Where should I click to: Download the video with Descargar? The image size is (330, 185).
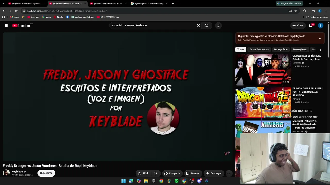[x=214, y=173]
